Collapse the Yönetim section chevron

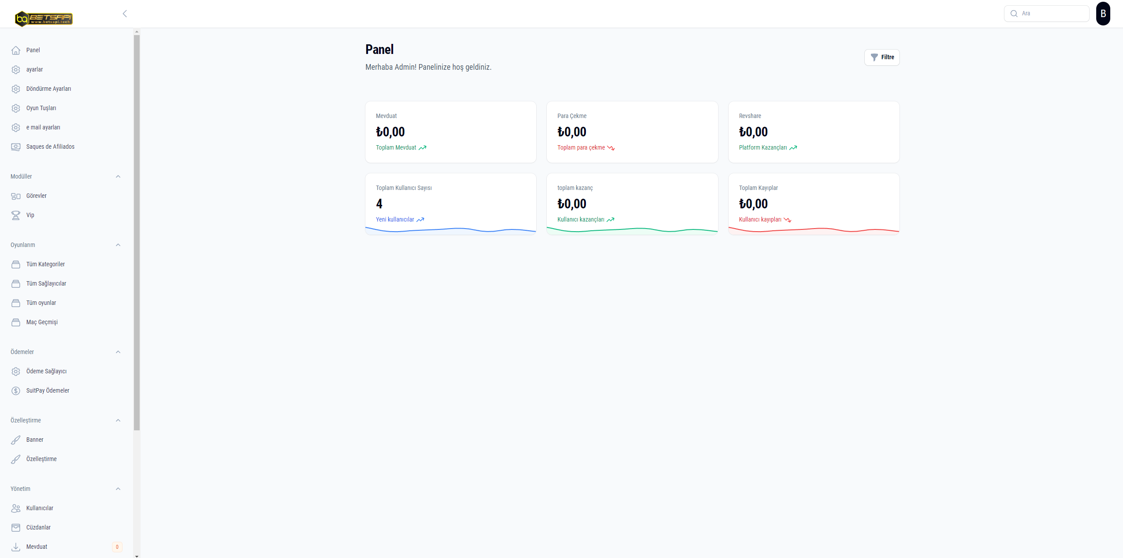click(118, 489)
